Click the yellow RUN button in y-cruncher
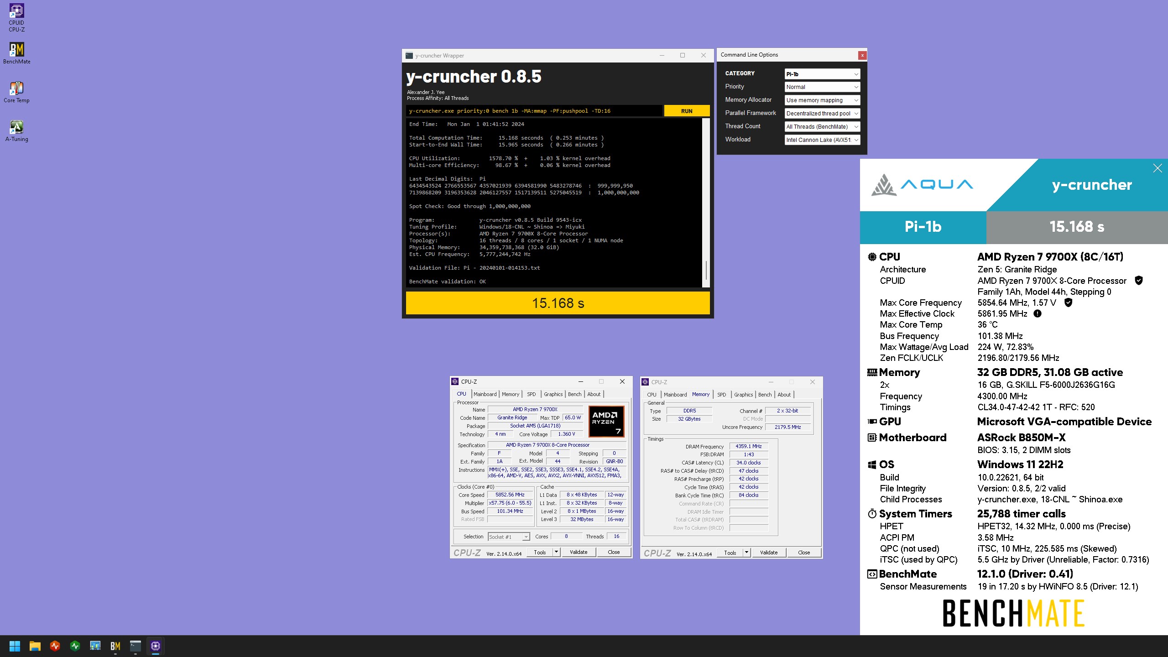 pyautogui.click(x=687, y=111)
